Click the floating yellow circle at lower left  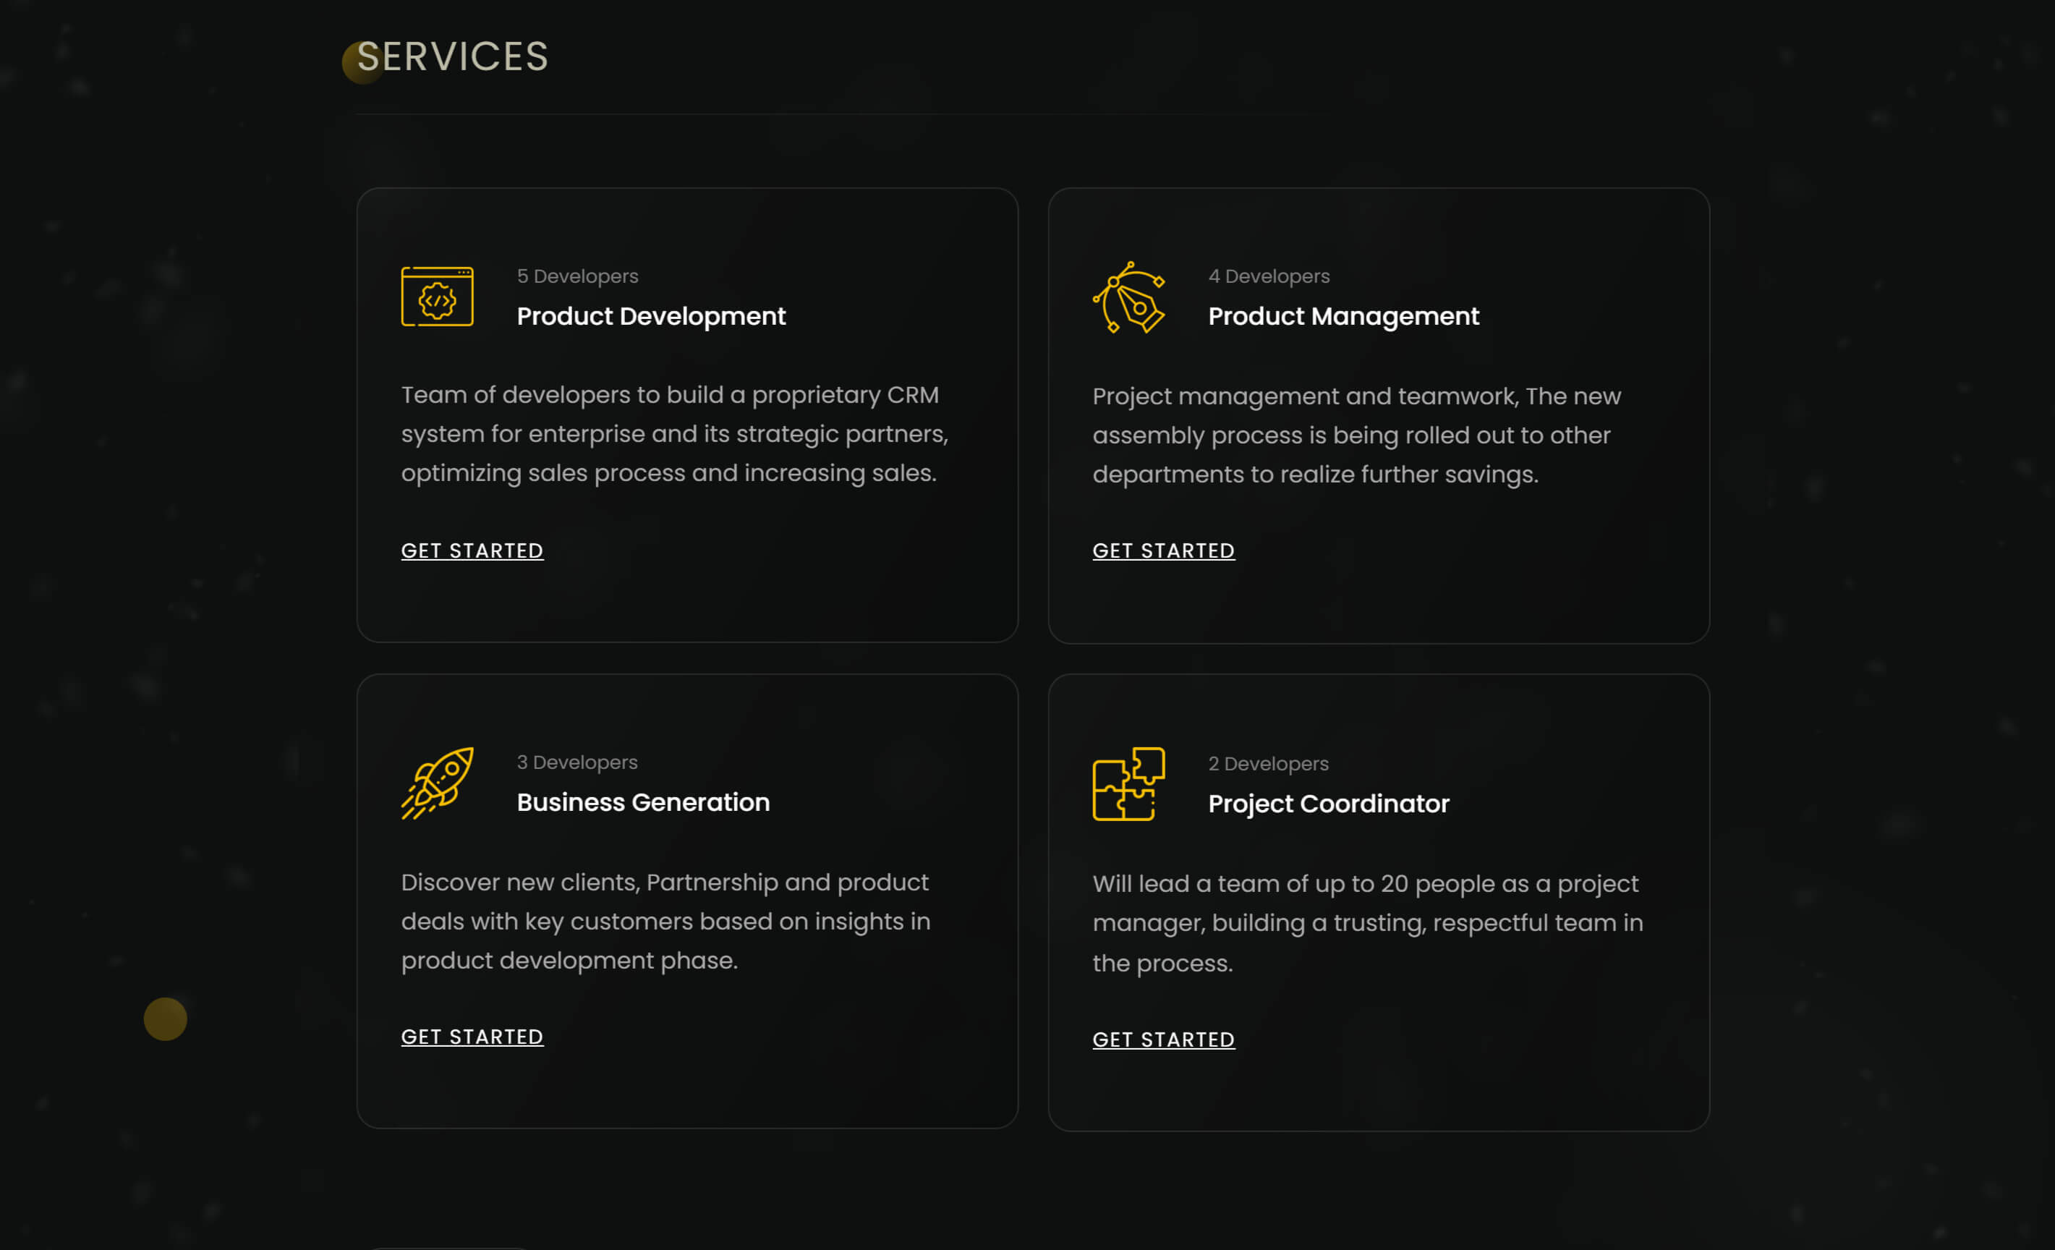[165, 1019]
